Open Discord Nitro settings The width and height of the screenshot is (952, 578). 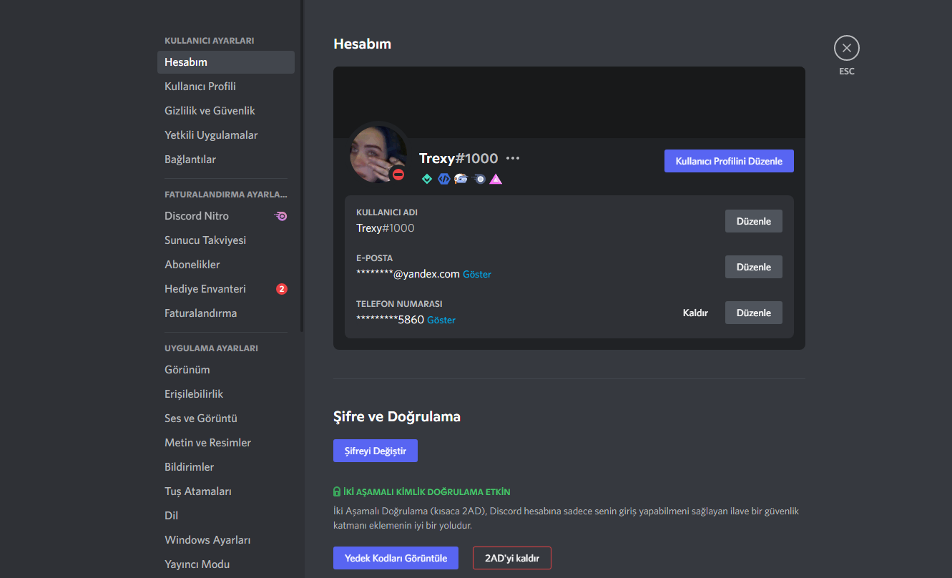(x=226, y=216)
